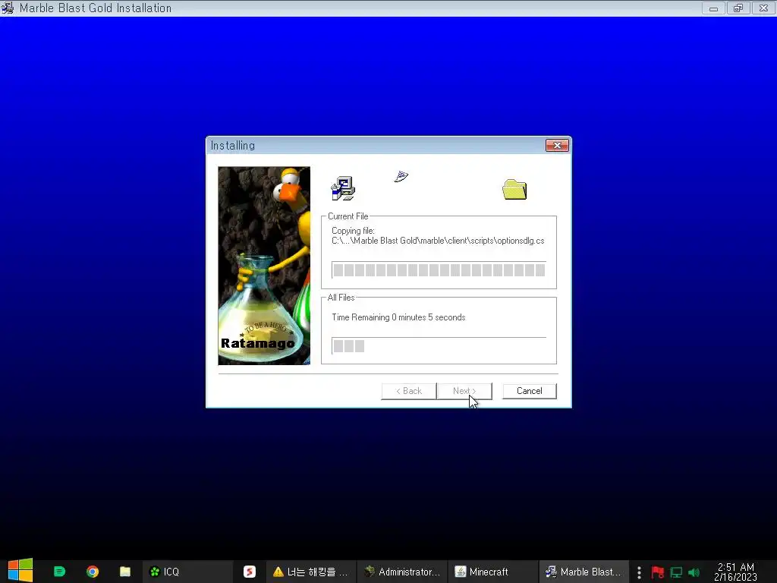Close the Installing dialog
Screen dimensions: 777x583
point(557,145)
